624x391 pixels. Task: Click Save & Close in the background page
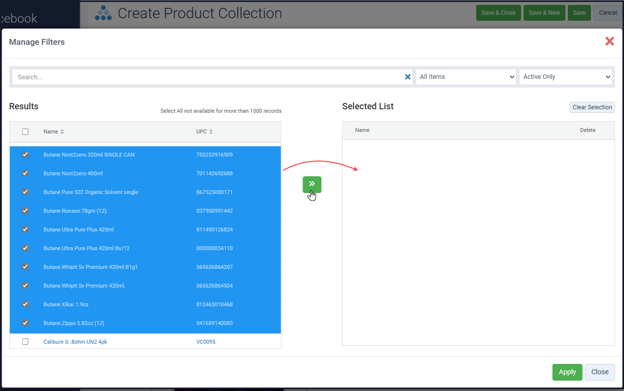(x=498, y=13)
